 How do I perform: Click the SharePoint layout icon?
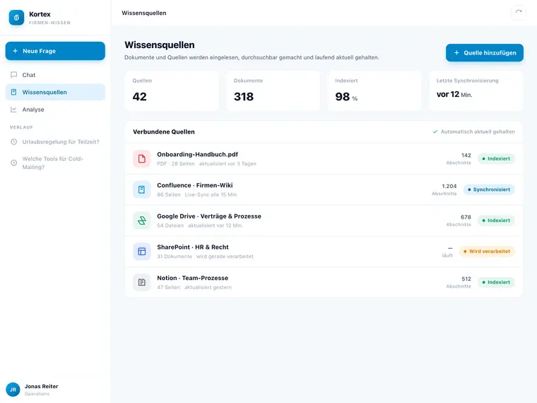point(142,251)
